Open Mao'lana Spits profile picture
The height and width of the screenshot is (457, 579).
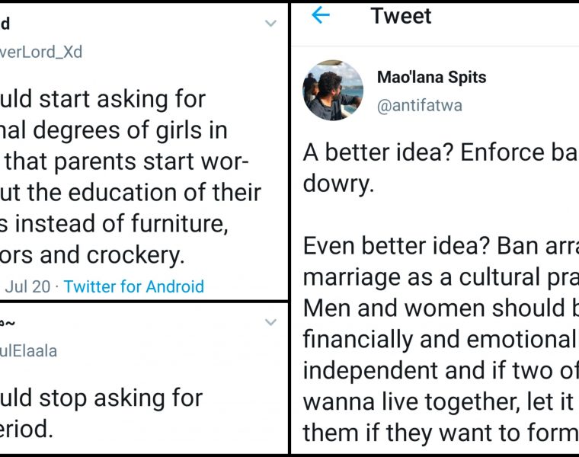(333, 91)
